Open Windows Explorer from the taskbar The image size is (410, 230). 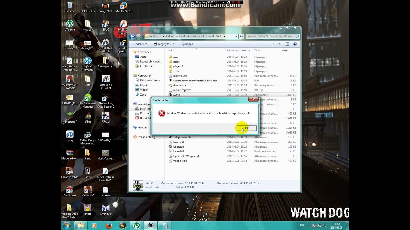(x=81, y=226)
